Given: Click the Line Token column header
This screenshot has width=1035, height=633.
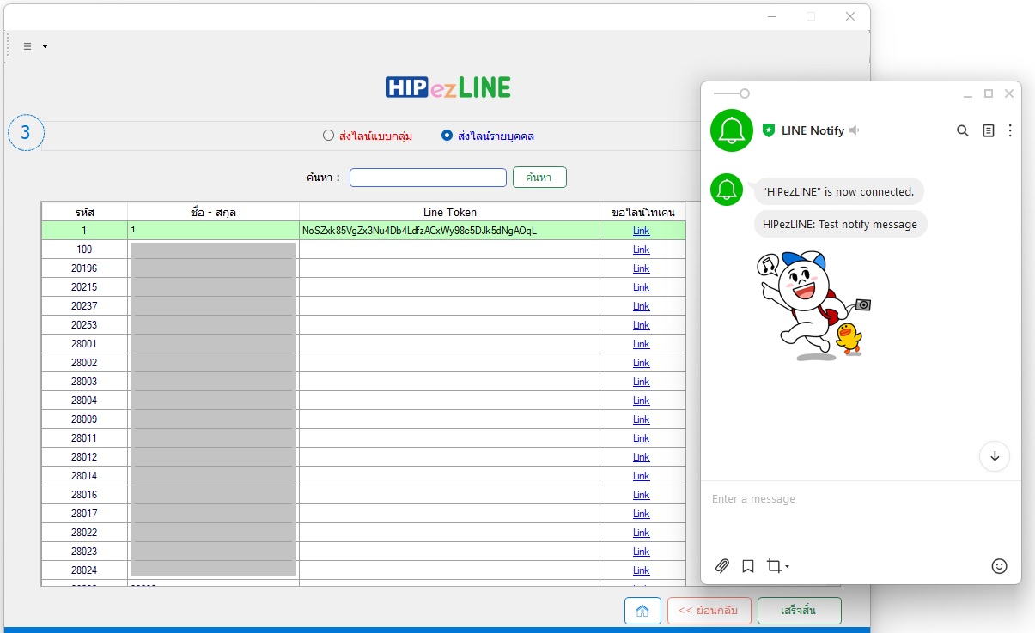Looking at the screenshot, I should tap(449, 212).
